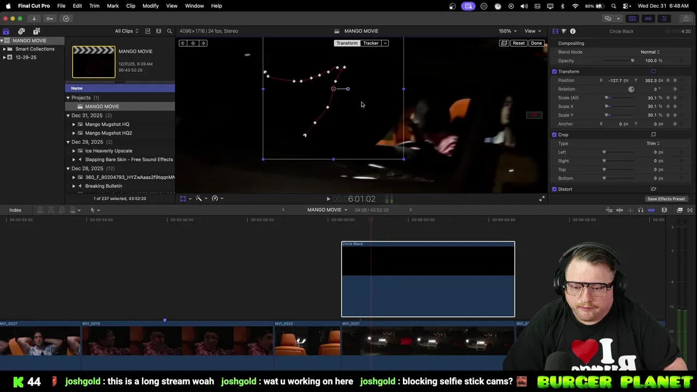Disable the Crop checkbox

click(554, 134)
